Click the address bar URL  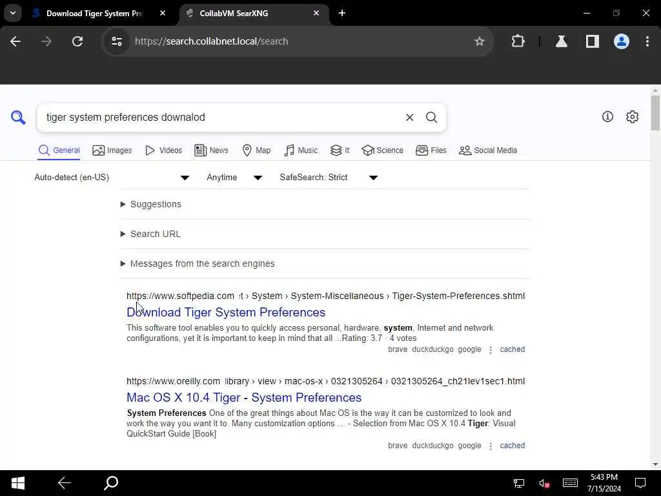212,41
